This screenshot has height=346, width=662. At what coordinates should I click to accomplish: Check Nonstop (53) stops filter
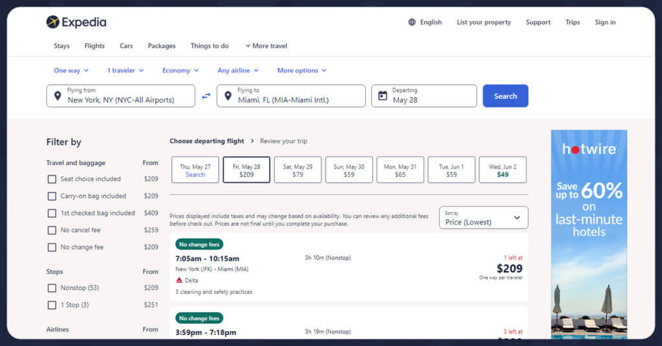[x=52, y=289]
